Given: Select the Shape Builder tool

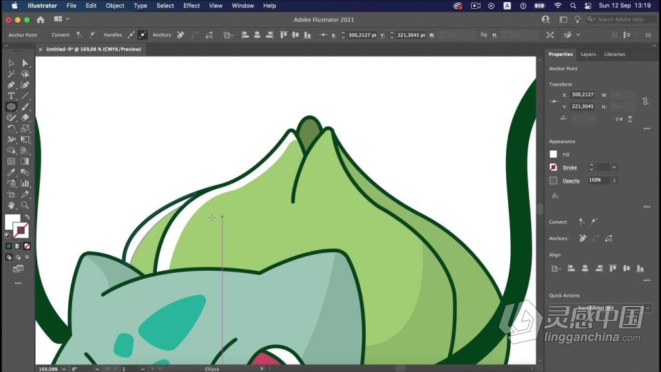Looking at the screenshot, I should (12, 151).
